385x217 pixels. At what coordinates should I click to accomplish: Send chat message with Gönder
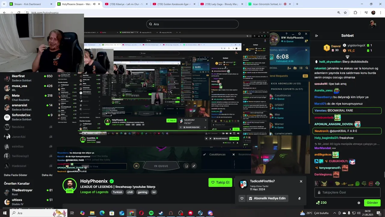(x=372, y=203)
